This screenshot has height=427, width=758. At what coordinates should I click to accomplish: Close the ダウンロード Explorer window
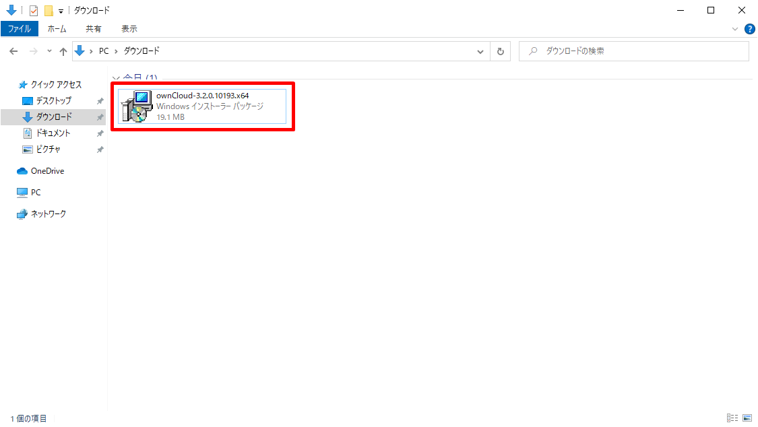742,10
